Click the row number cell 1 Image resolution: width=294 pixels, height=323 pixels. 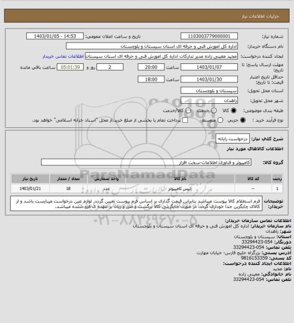tap(277, 188)
